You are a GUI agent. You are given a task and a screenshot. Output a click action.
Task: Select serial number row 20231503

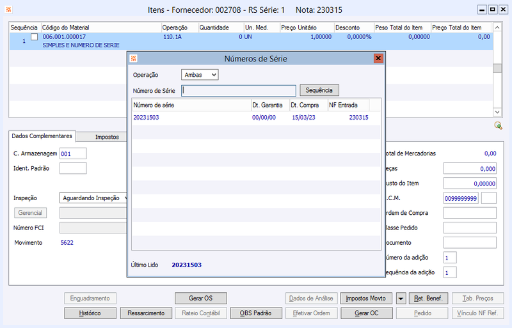click(x=257, y=118)
